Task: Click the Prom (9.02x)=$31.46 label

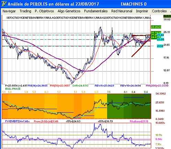Action: click(46, 121)
